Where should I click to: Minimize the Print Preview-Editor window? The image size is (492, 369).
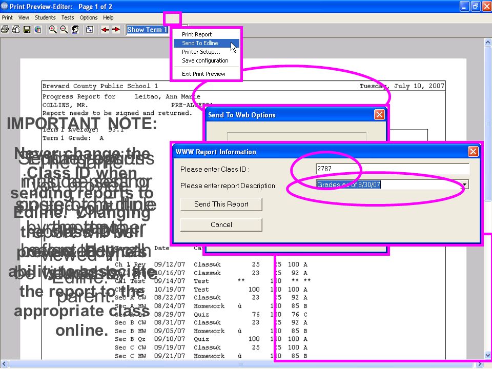(x=465, y=6)
